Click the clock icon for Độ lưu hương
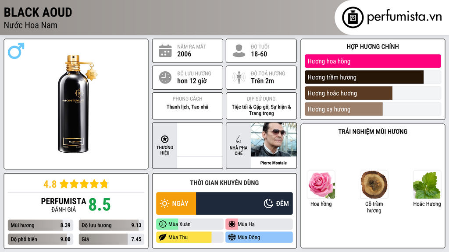This screenshot has height=252, width=449. (x=165, y=77)
